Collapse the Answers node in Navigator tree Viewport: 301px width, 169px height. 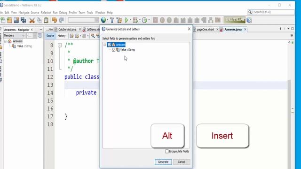pyautogui.click(x=5, y=41)
